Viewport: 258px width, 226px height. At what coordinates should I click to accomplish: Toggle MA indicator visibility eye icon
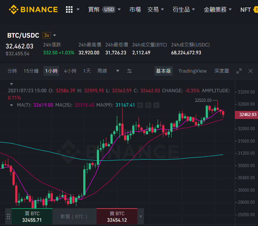pyautogui.click(x=140, y=105)
